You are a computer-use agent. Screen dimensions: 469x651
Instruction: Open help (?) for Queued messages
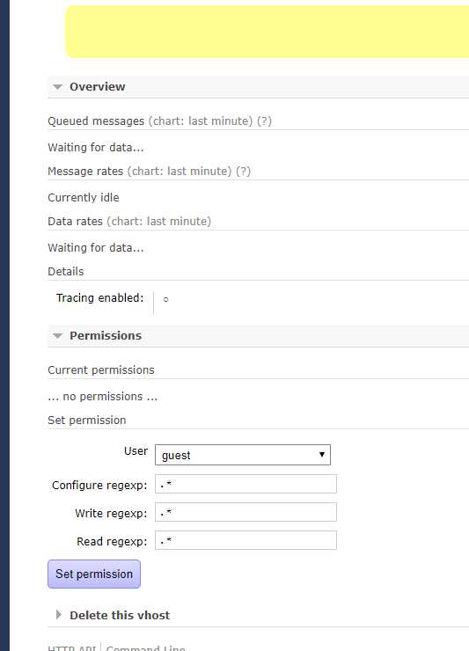click(x=264, y=121)
